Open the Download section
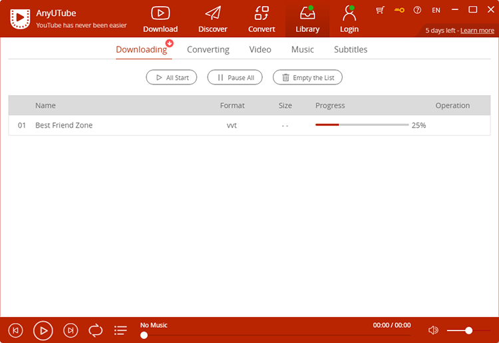 [x=160, y=20]
